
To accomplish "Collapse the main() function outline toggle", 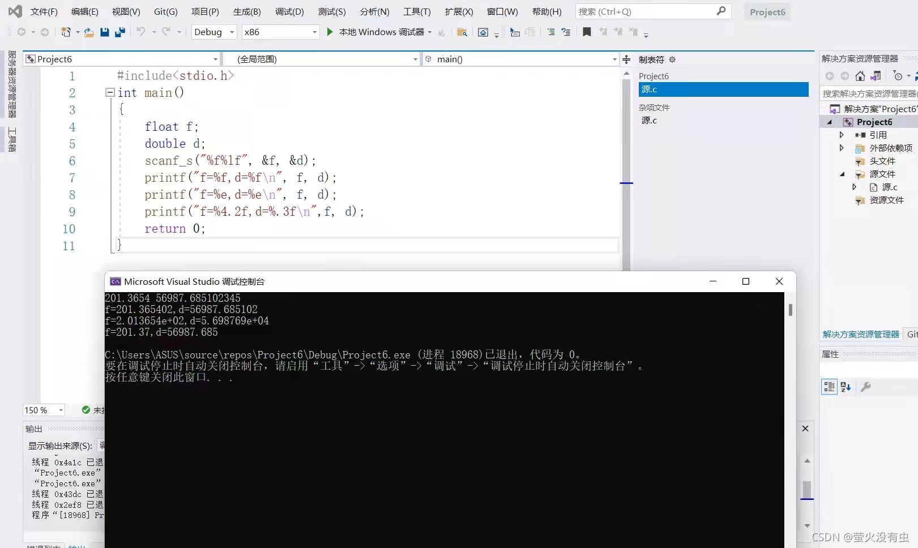I will (110, 92).
